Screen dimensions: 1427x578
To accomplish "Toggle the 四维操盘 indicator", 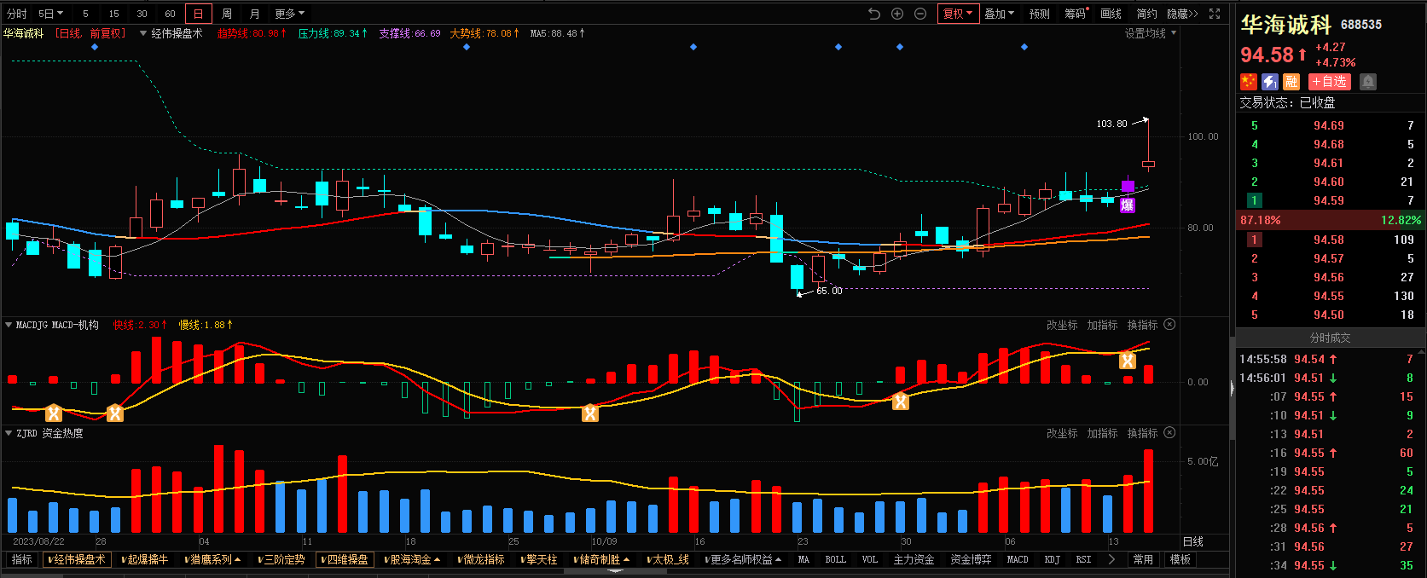I will pyautogui.click(x=345, y=560).
